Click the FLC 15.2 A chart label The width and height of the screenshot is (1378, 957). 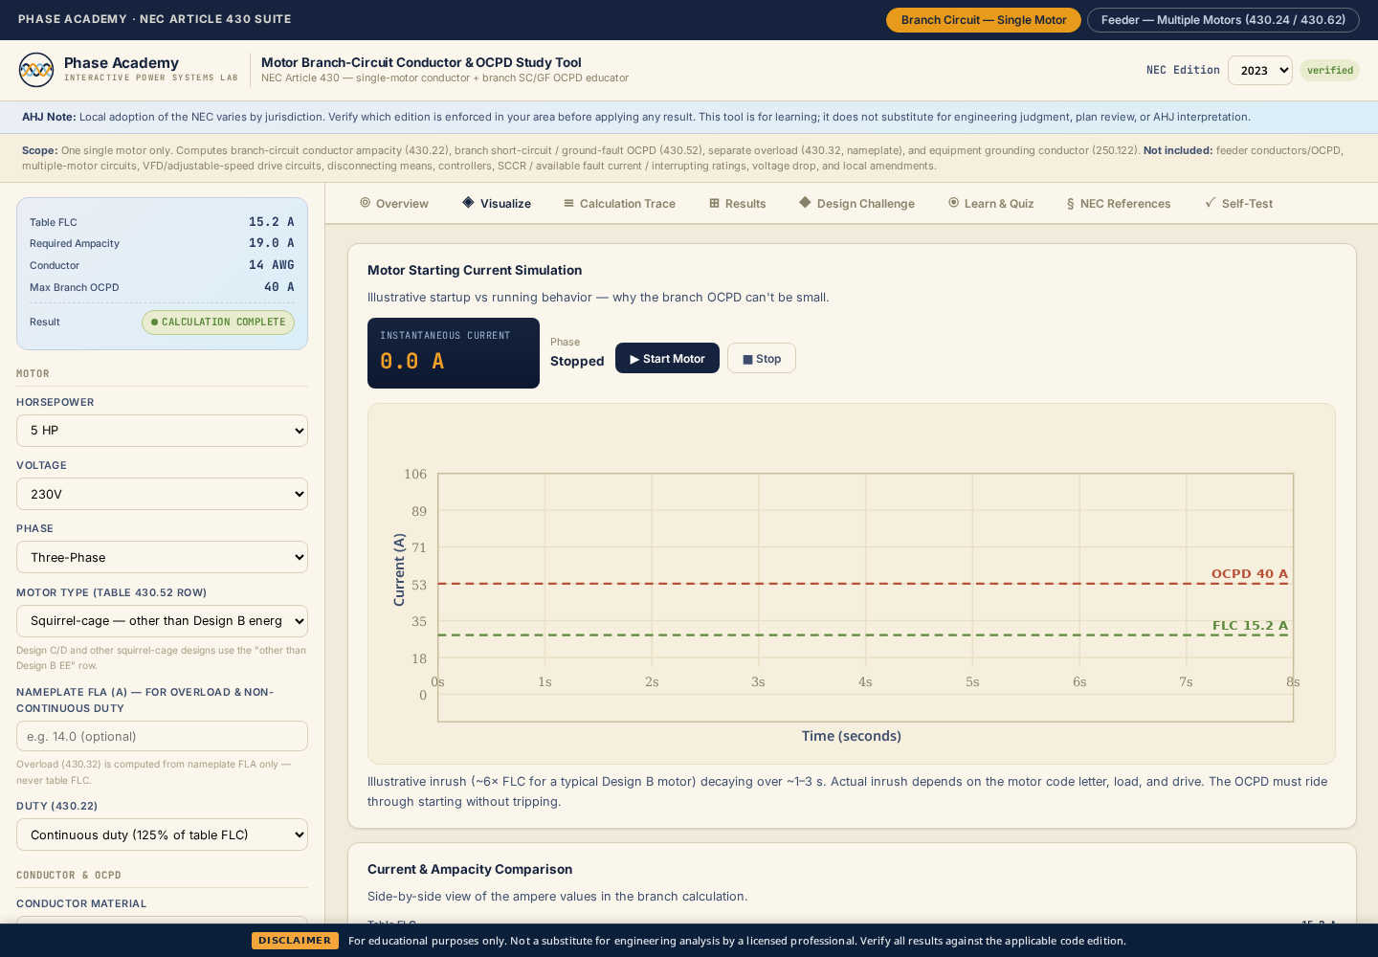point(1250,626)
